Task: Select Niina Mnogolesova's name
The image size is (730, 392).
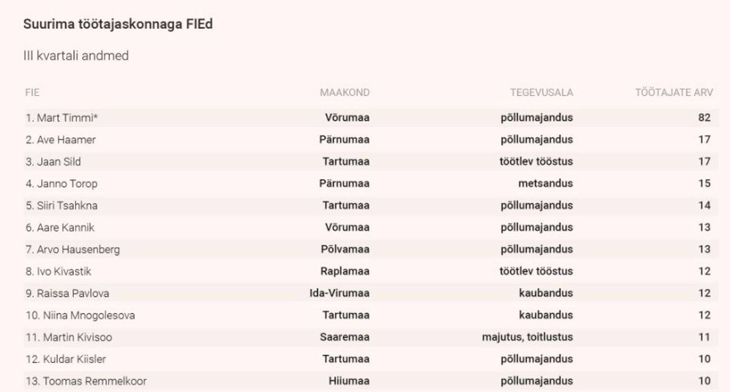Action: (80, 315)
